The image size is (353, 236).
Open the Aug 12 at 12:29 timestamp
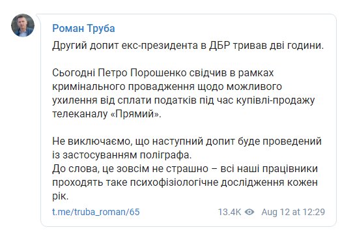[293, 212]
